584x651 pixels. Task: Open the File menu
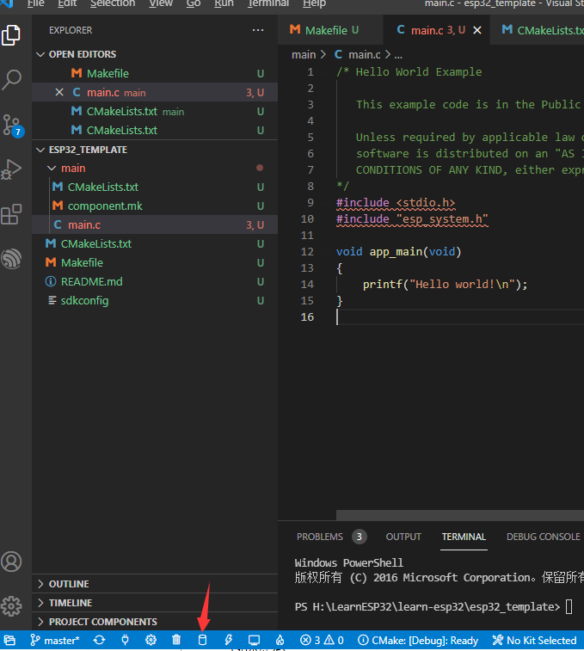[36, 3]
